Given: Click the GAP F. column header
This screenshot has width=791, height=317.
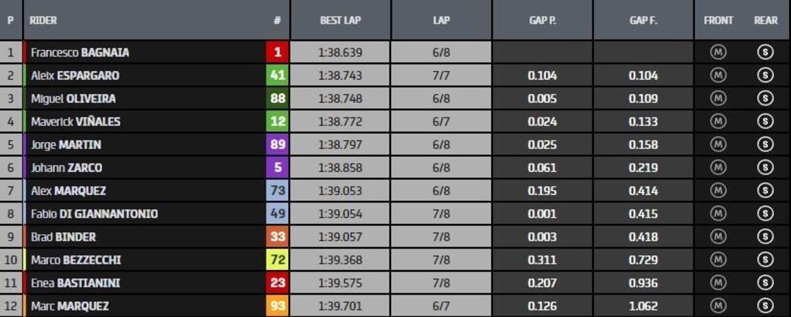Looking at the screenshot, I should click(x=643, y=20).
